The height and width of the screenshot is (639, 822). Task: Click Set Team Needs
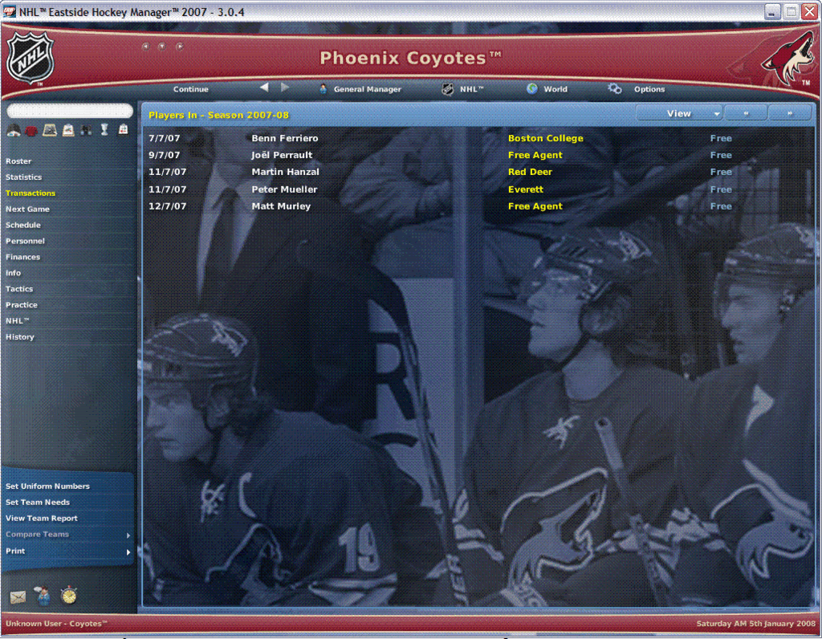[38, 503]
